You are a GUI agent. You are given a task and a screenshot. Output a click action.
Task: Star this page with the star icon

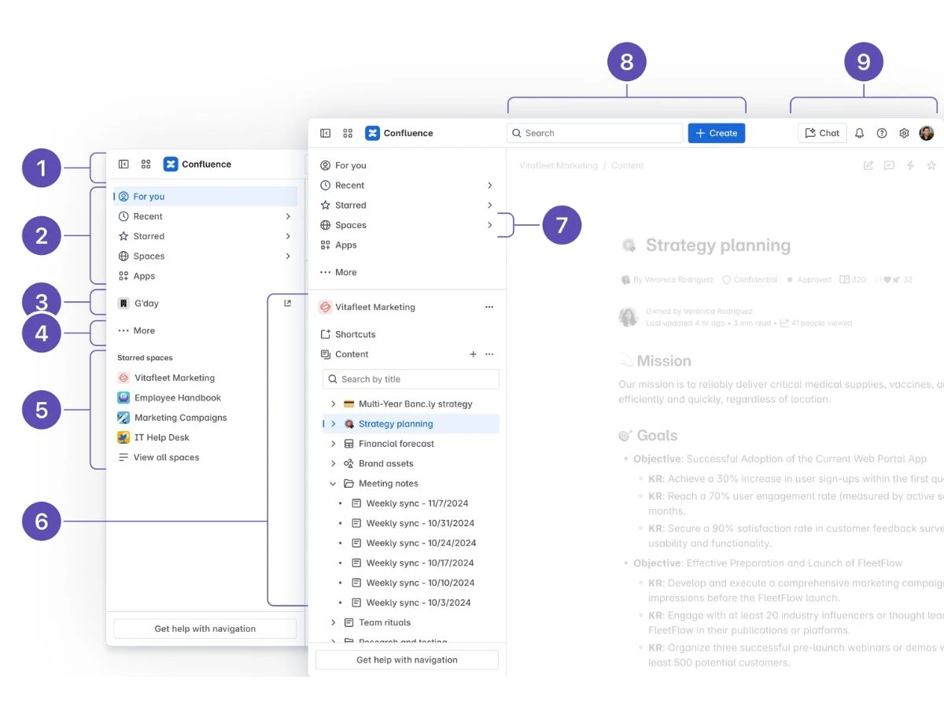931,165
